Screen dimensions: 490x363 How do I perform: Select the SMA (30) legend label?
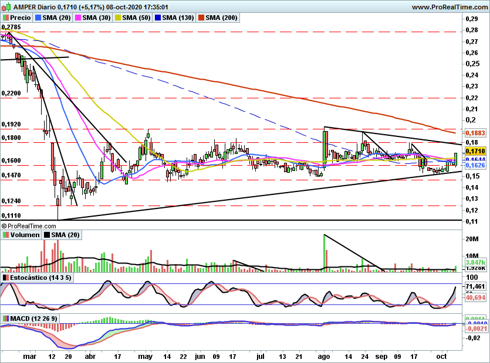coord(97,18)
